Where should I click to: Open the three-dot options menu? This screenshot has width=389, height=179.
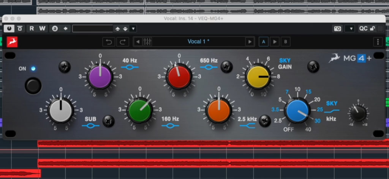pyautogui.click(x=378, y=42)
